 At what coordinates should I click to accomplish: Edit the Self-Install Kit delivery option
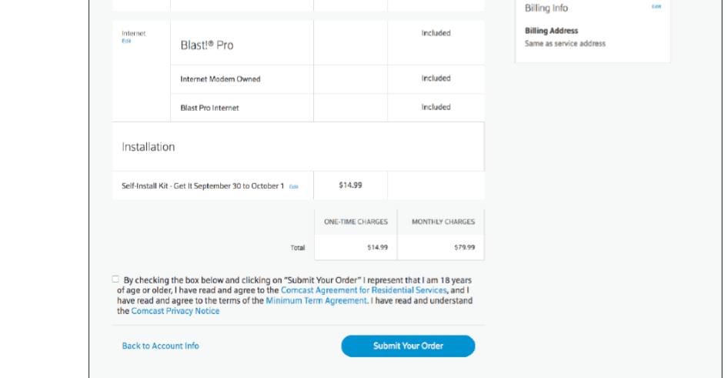294,186
